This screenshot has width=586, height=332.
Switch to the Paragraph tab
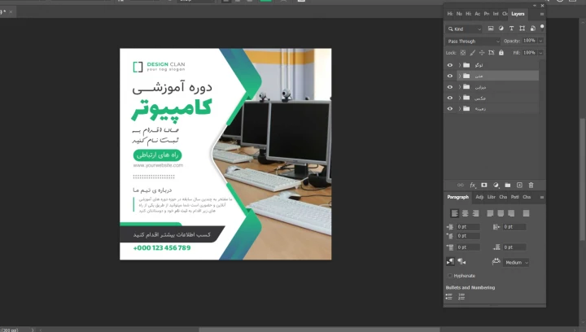pos(457,197)
